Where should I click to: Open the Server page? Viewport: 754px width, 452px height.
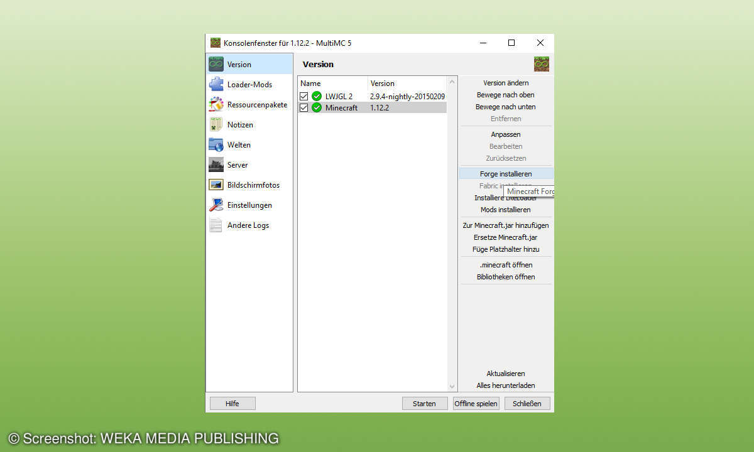(249, 164)
